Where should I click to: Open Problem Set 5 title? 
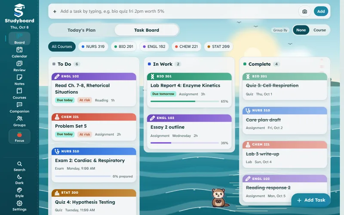[71, 126]
